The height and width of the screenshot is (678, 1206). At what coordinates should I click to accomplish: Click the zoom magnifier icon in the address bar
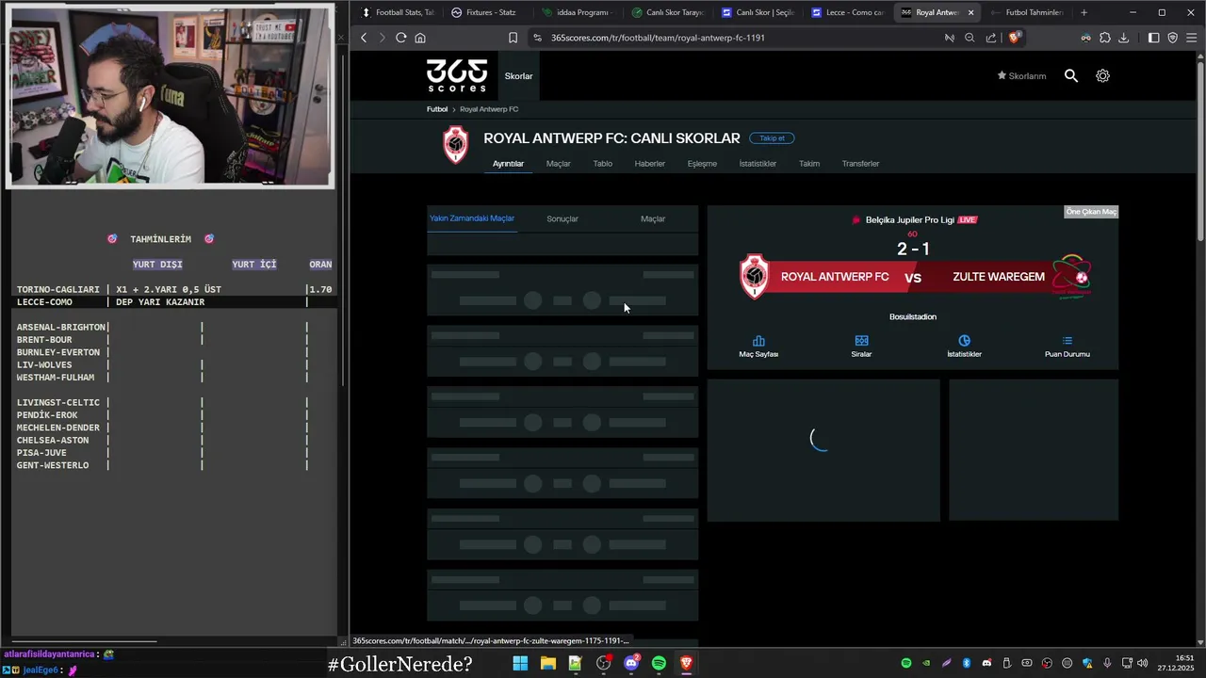[970, 38]
